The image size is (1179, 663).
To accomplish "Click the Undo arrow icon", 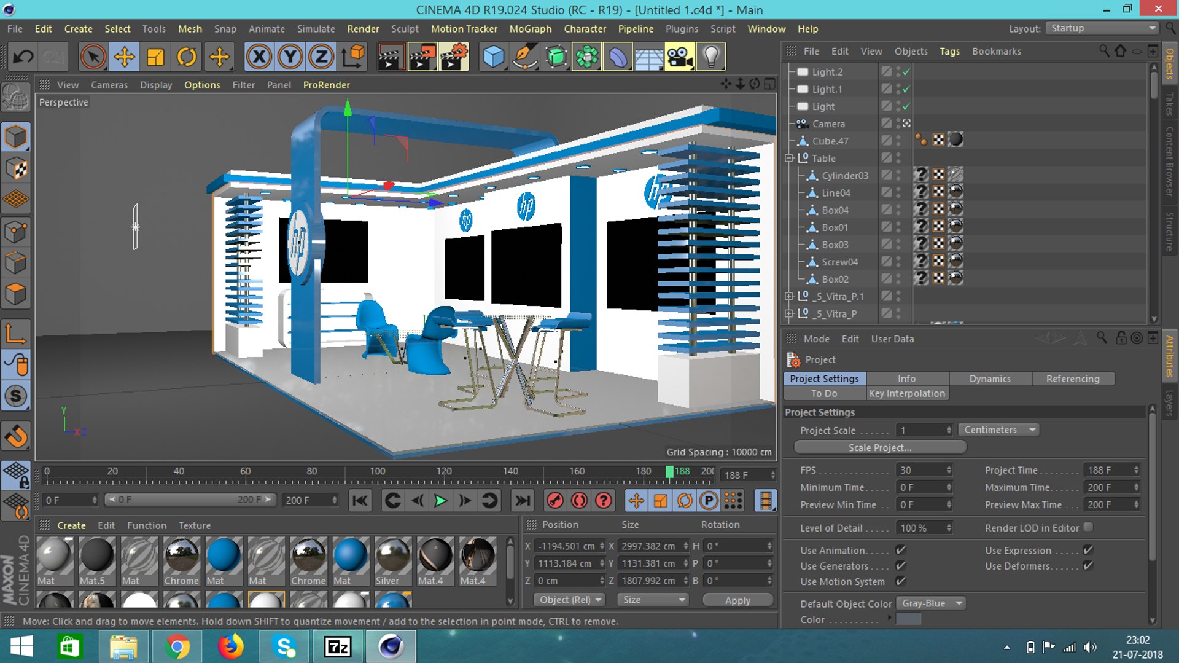I will click(x=23, y=57).
